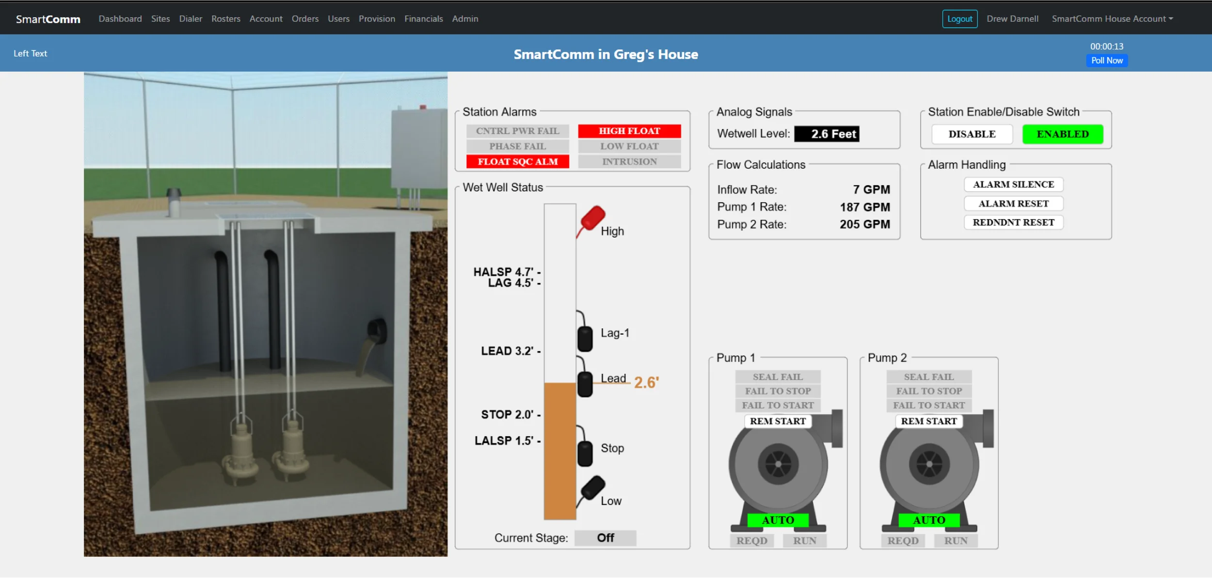Click the Low float switch icon
Image resolution: width=1212 pixels, height=578 pixels.
pyautogui.click(x=592, y=488)
